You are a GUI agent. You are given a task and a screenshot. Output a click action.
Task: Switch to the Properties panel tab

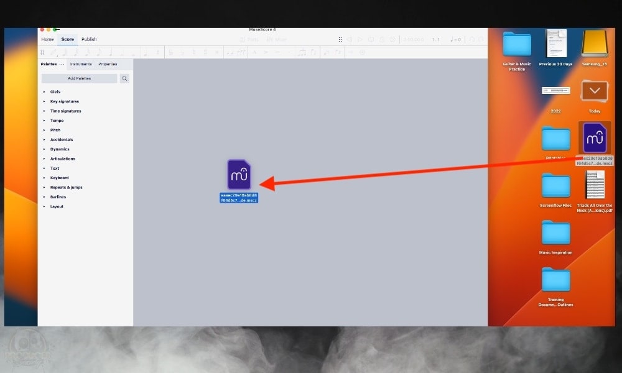(x=108, y=64)
